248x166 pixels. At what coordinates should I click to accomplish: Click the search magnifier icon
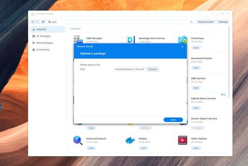pos(50,22)
